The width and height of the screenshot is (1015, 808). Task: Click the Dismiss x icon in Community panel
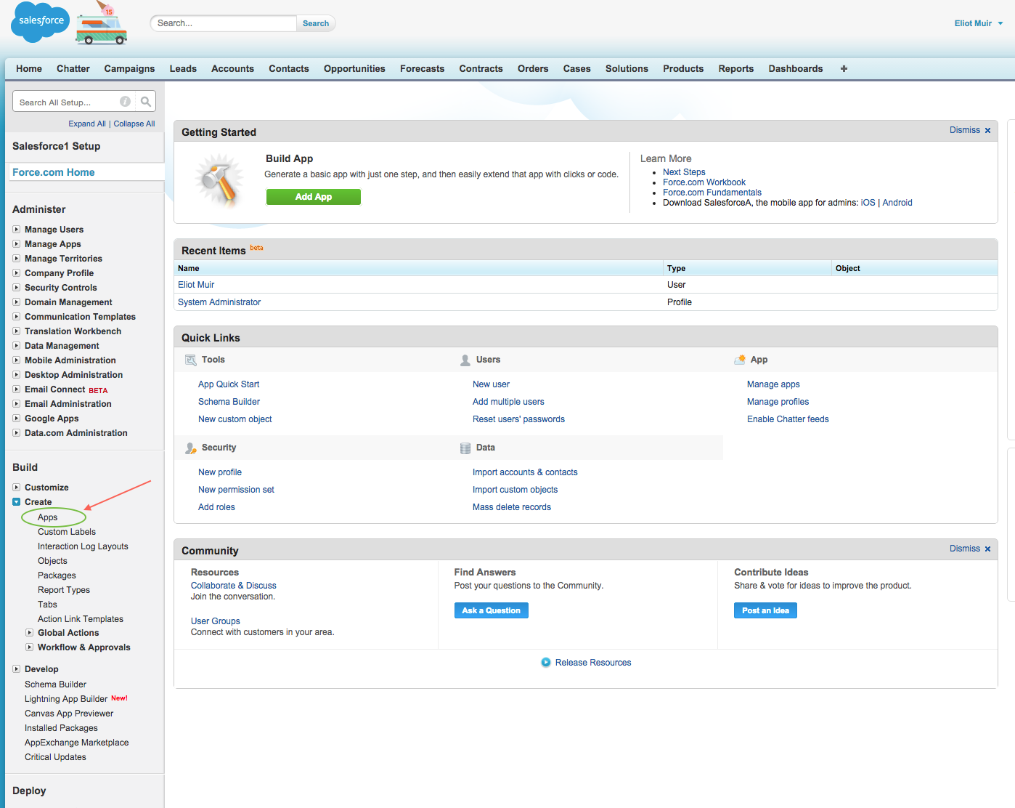[987, 549]
